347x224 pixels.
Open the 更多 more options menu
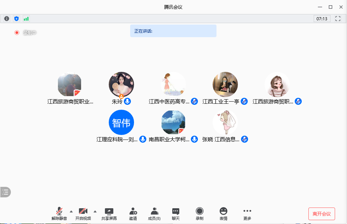coord(247,213)
